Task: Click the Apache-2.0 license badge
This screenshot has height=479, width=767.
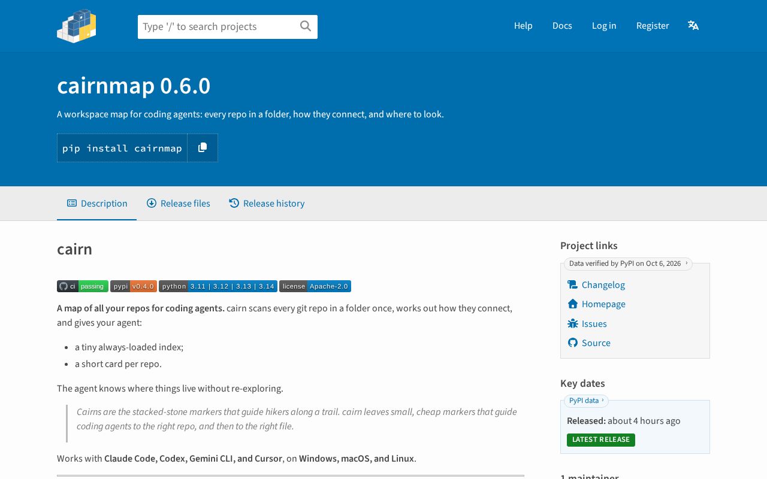Action: tap(315, 286)
